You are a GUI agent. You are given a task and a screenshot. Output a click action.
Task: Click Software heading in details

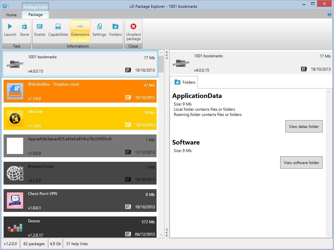[x=186, y=143]
